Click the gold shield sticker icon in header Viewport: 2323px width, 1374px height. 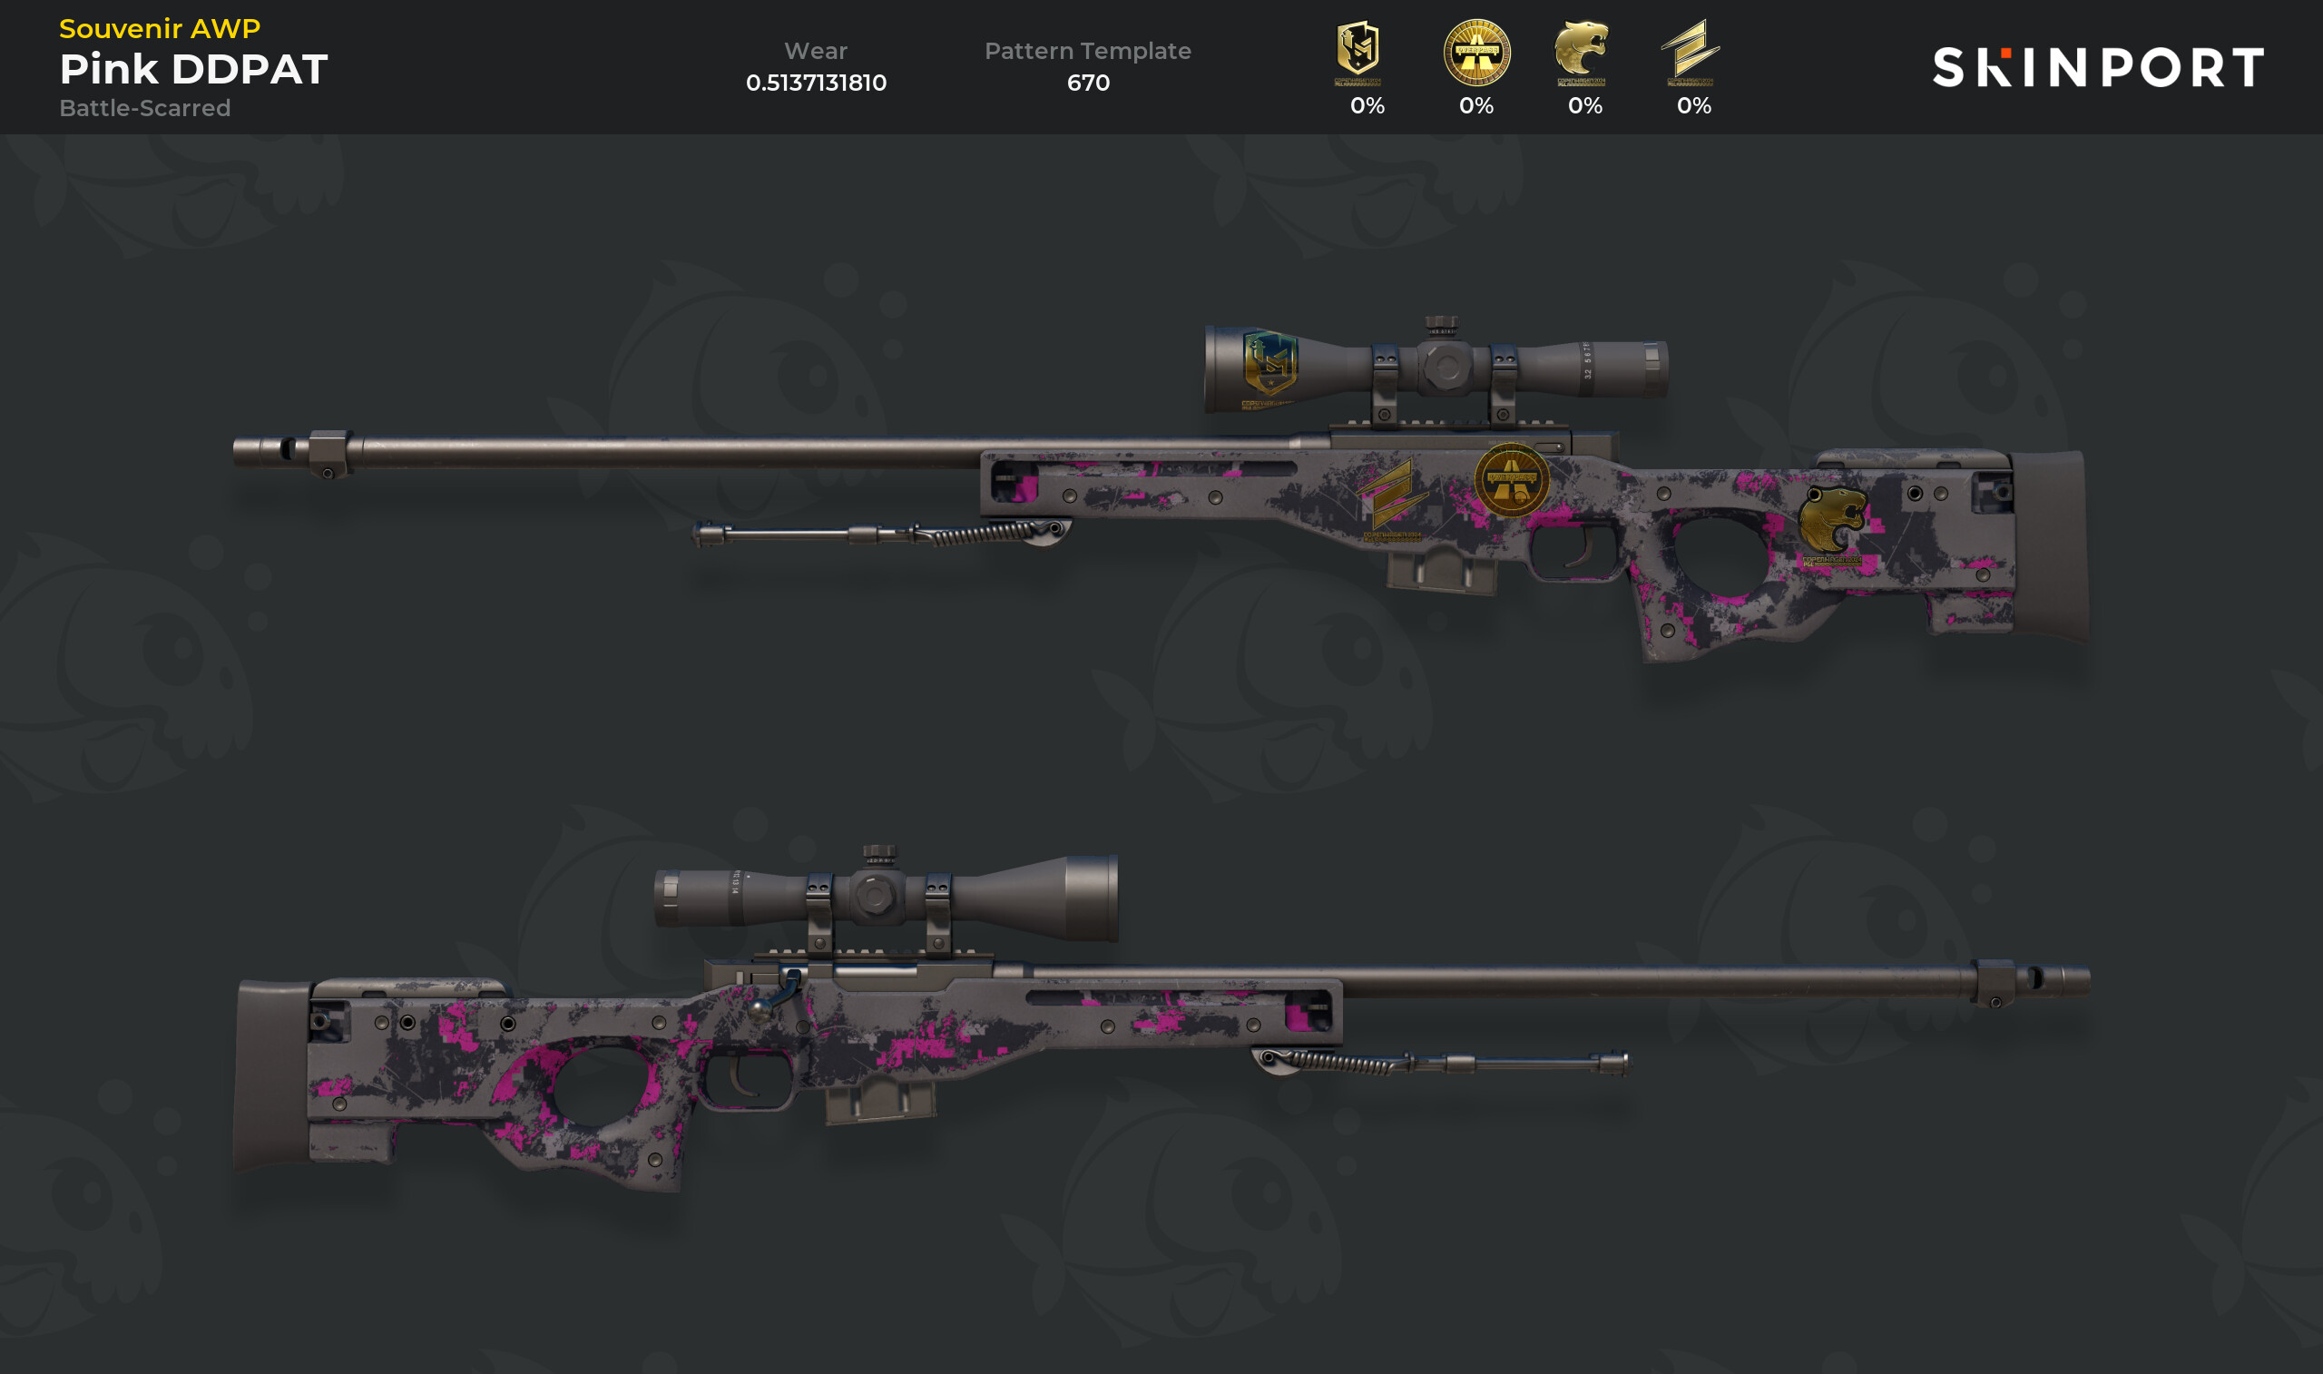pos(1358,52)
